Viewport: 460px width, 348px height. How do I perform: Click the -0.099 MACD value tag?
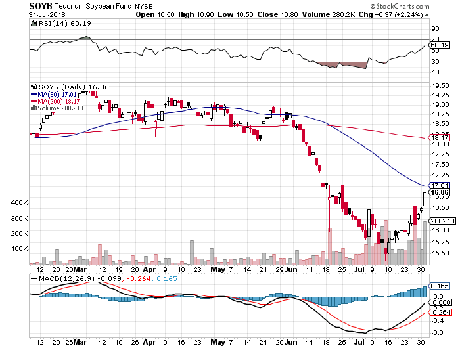click(440, 303)
